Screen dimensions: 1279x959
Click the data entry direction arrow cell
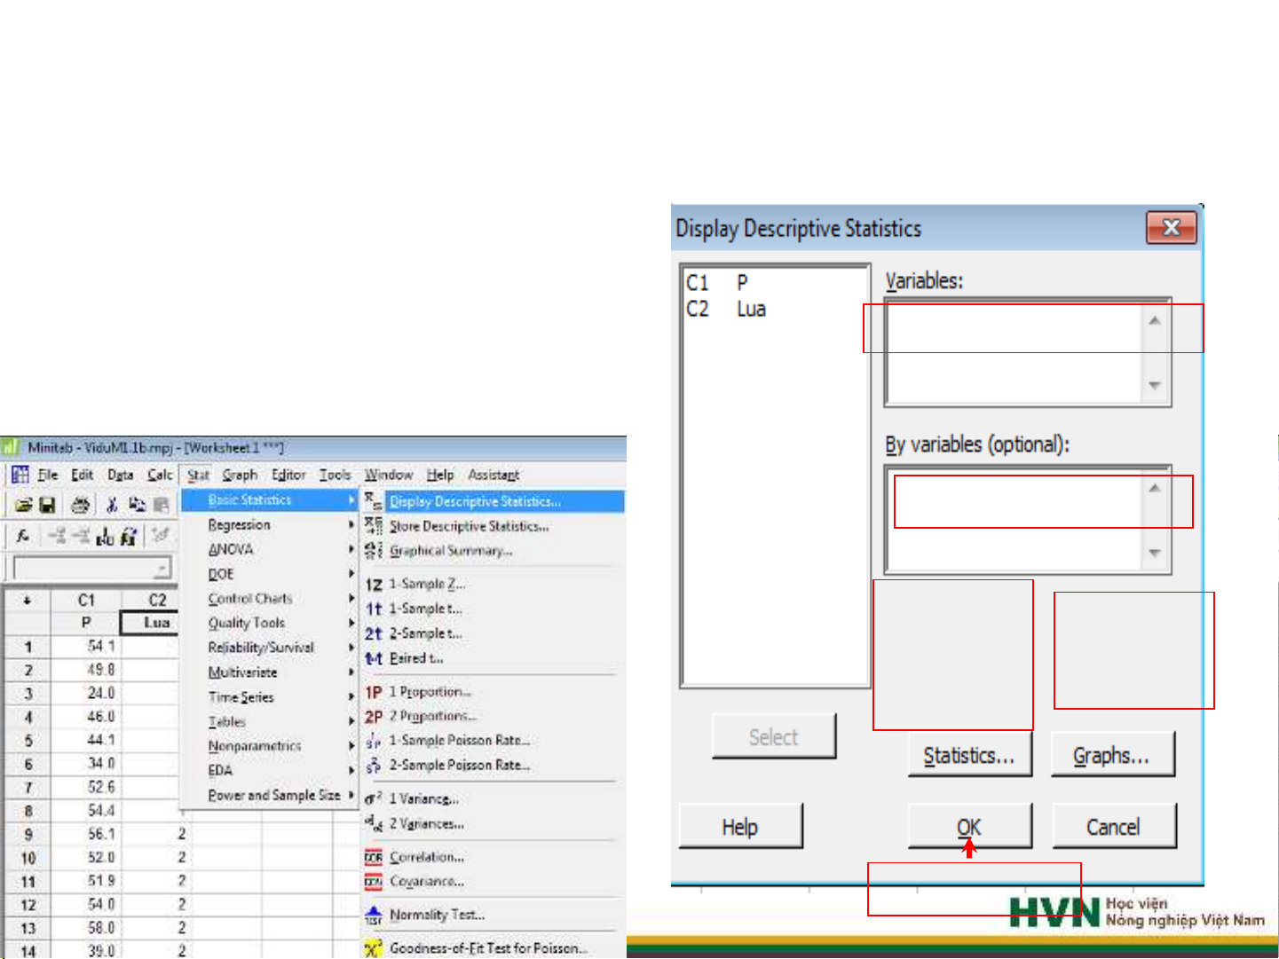pyautogui.click(x=28, y=601)
